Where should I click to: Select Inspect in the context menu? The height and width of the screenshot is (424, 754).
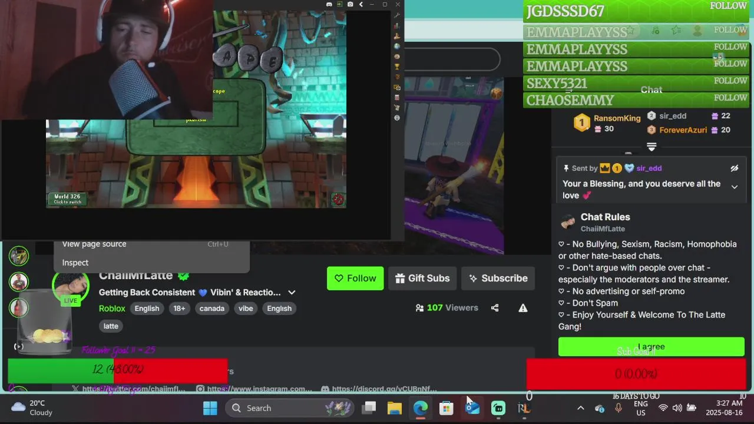75,263
